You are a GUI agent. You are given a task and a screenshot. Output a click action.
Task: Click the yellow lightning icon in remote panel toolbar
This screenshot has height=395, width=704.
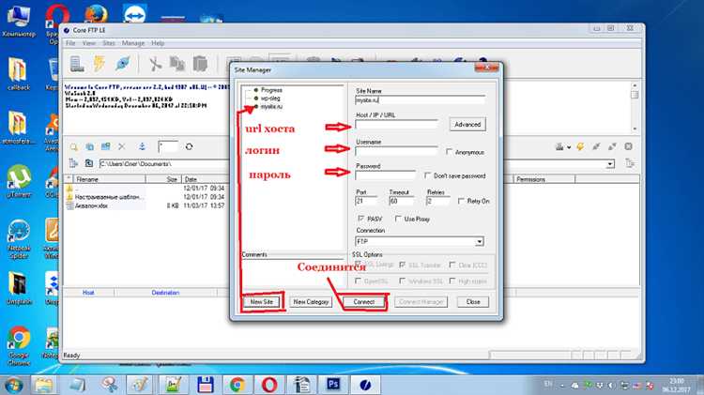(x=580, y=146)
